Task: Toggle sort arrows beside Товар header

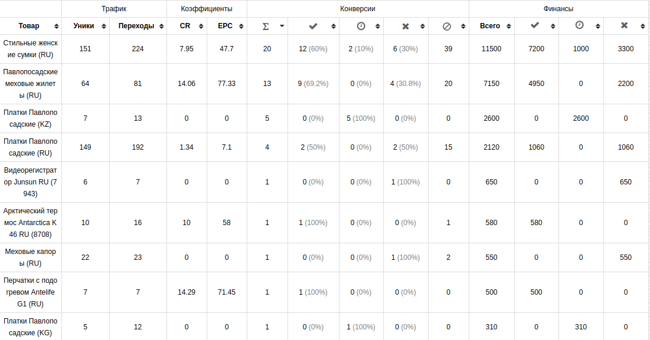Action: pyautogui.click(x=56, y=26)
